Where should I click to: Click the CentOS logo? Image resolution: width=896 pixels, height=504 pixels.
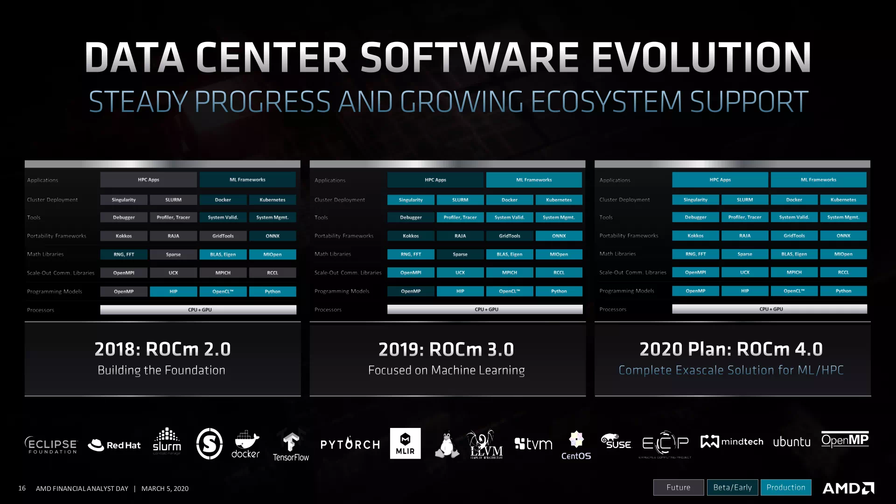[x=576, y=446]
